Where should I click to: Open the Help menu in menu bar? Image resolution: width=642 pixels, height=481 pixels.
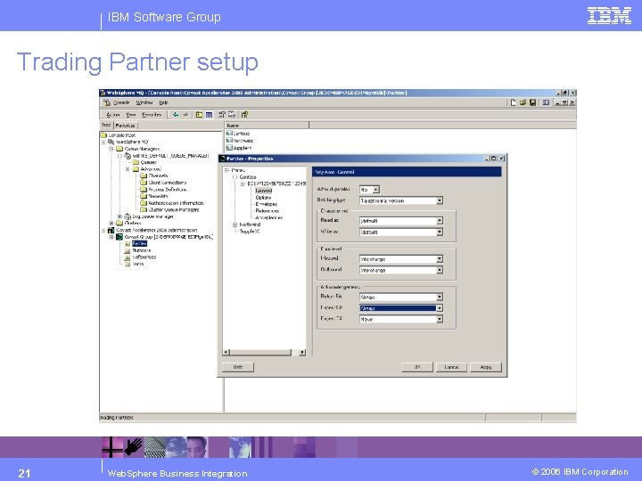coord(164,102)
